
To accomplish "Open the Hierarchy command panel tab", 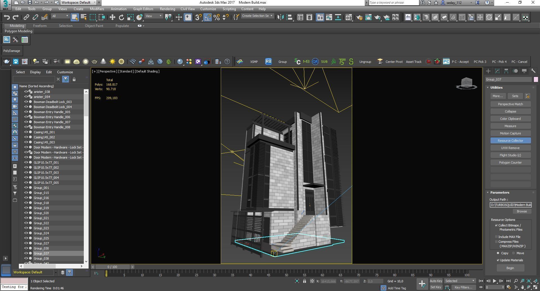I will click(x=506, y=71).
